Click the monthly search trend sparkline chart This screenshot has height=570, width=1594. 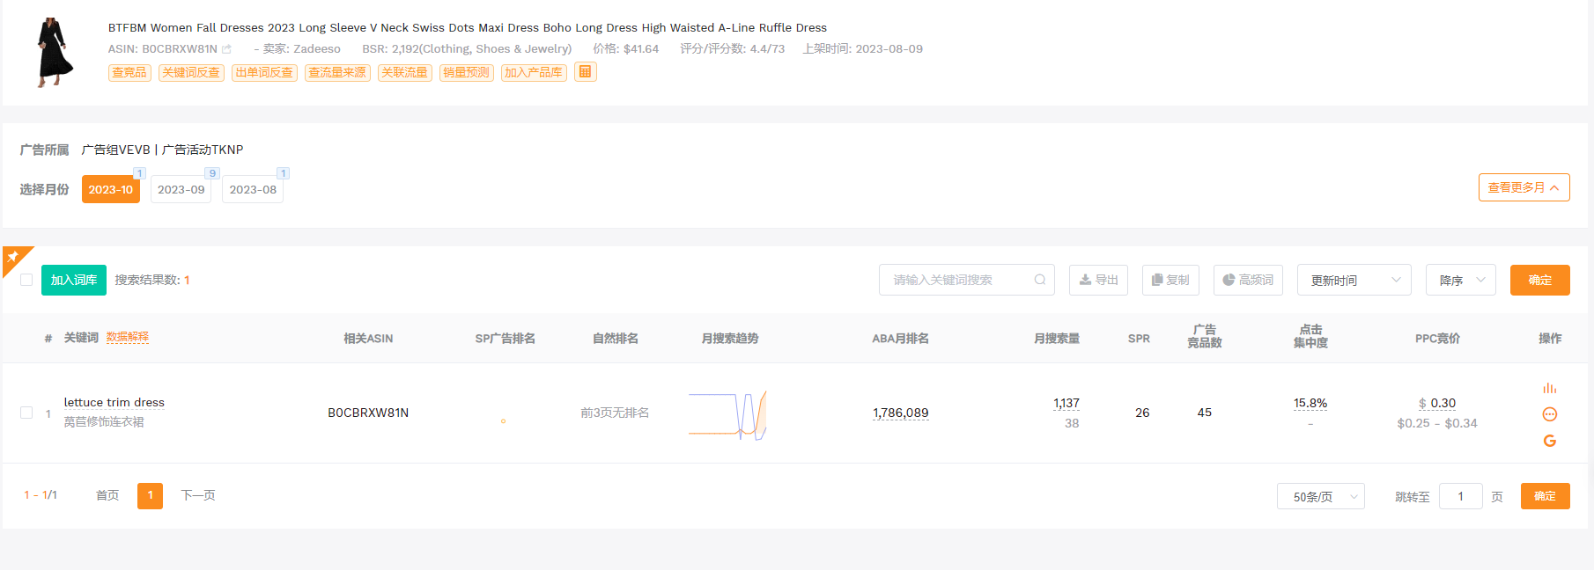727,414
